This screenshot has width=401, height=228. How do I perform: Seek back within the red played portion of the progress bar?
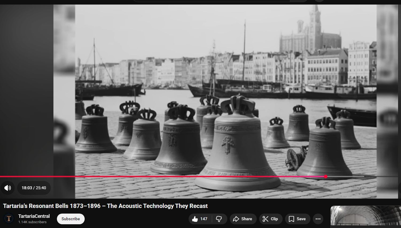click(160, 177)
